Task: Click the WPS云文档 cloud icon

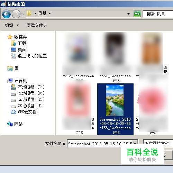Action: [x=13, y=112]
